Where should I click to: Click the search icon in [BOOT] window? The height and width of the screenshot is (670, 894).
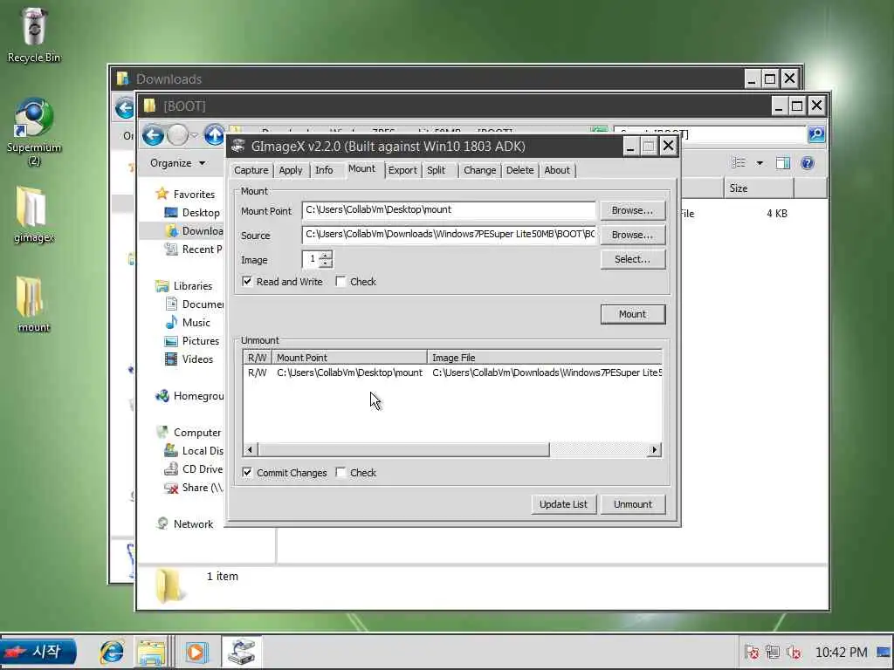click(816, 134)
